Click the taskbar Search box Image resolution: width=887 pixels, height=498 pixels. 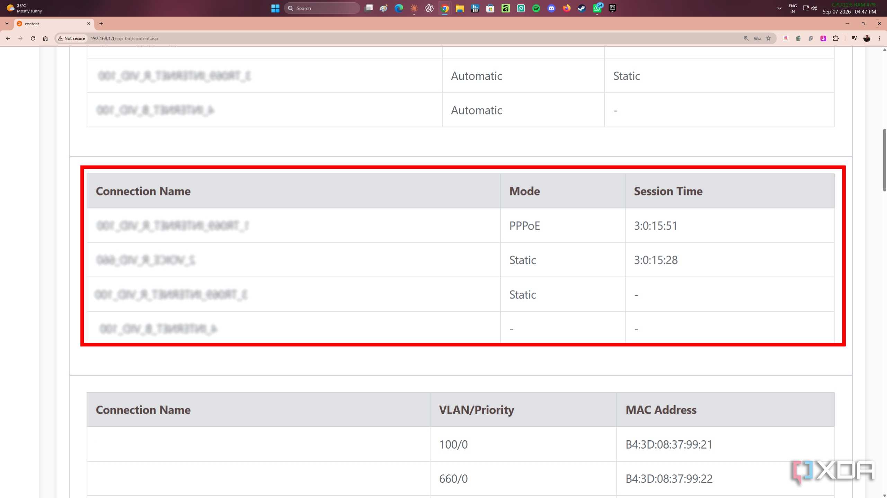[322, 8]
